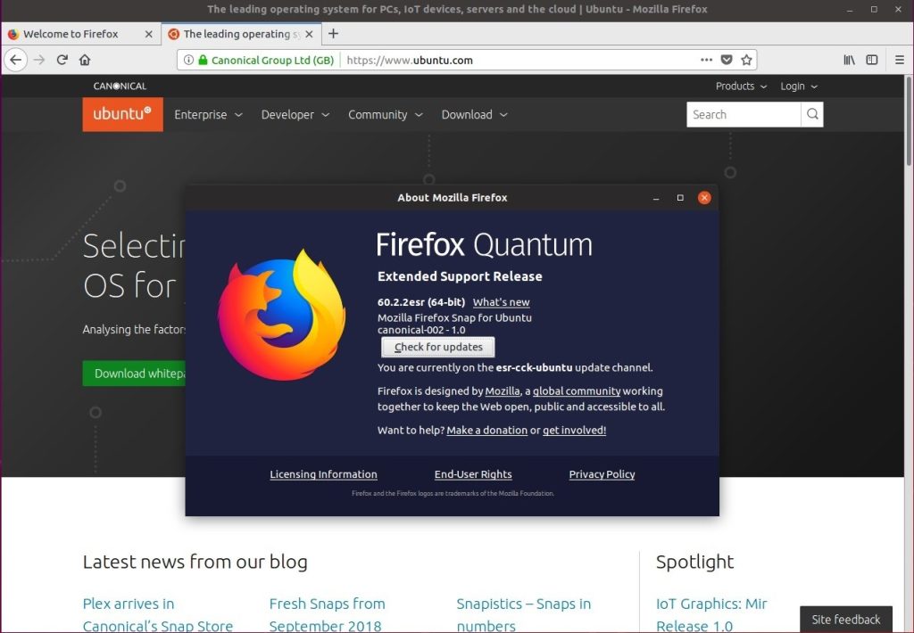
Task: Show the sidebars icon
Action: tap(872, 60)
